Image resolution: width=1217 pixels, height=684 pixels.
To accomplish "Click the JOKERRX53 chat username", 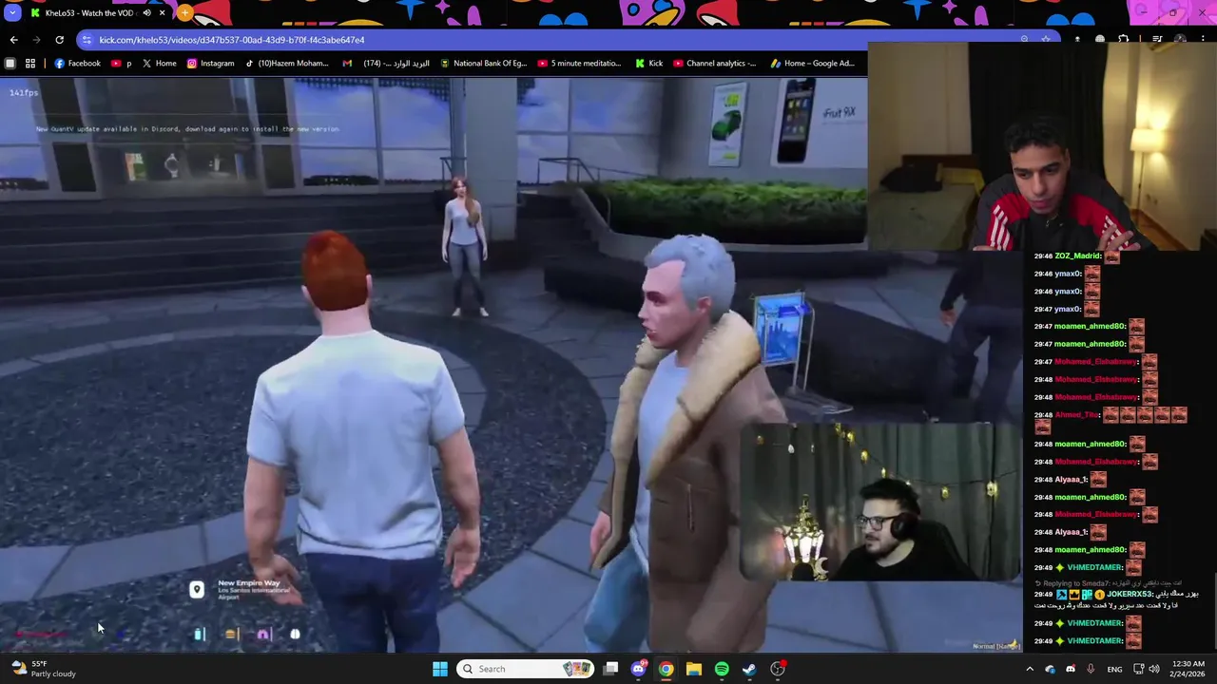I will coord(1129,594).
